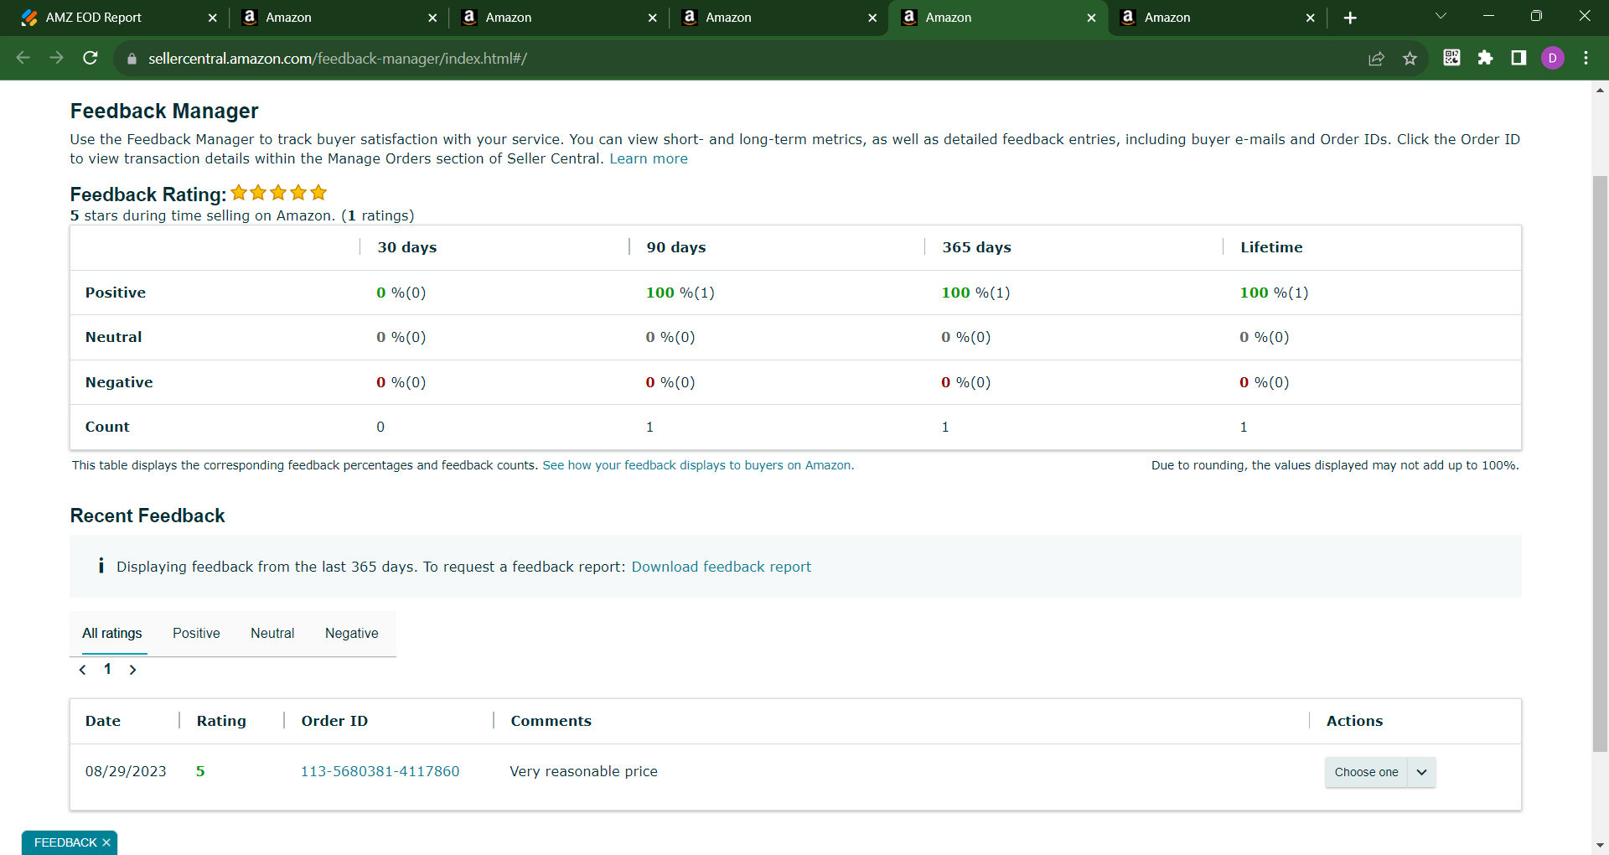This screenshot has height=855, width=1609.
Task: Click the five-star feedback rating icons
Action: pos(279,193)
